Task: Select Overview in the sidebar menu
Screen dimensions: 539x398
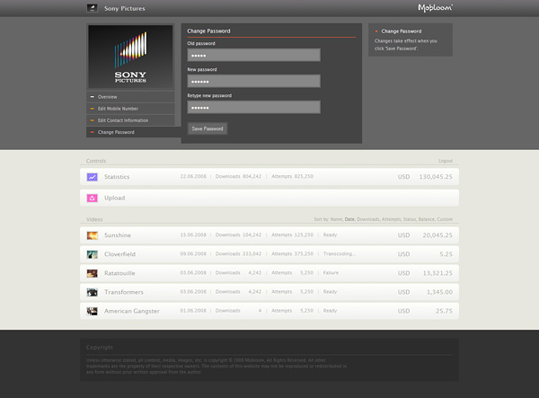Action: [x=130, y=97]
